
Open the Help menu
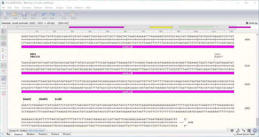tap(88, 7)
